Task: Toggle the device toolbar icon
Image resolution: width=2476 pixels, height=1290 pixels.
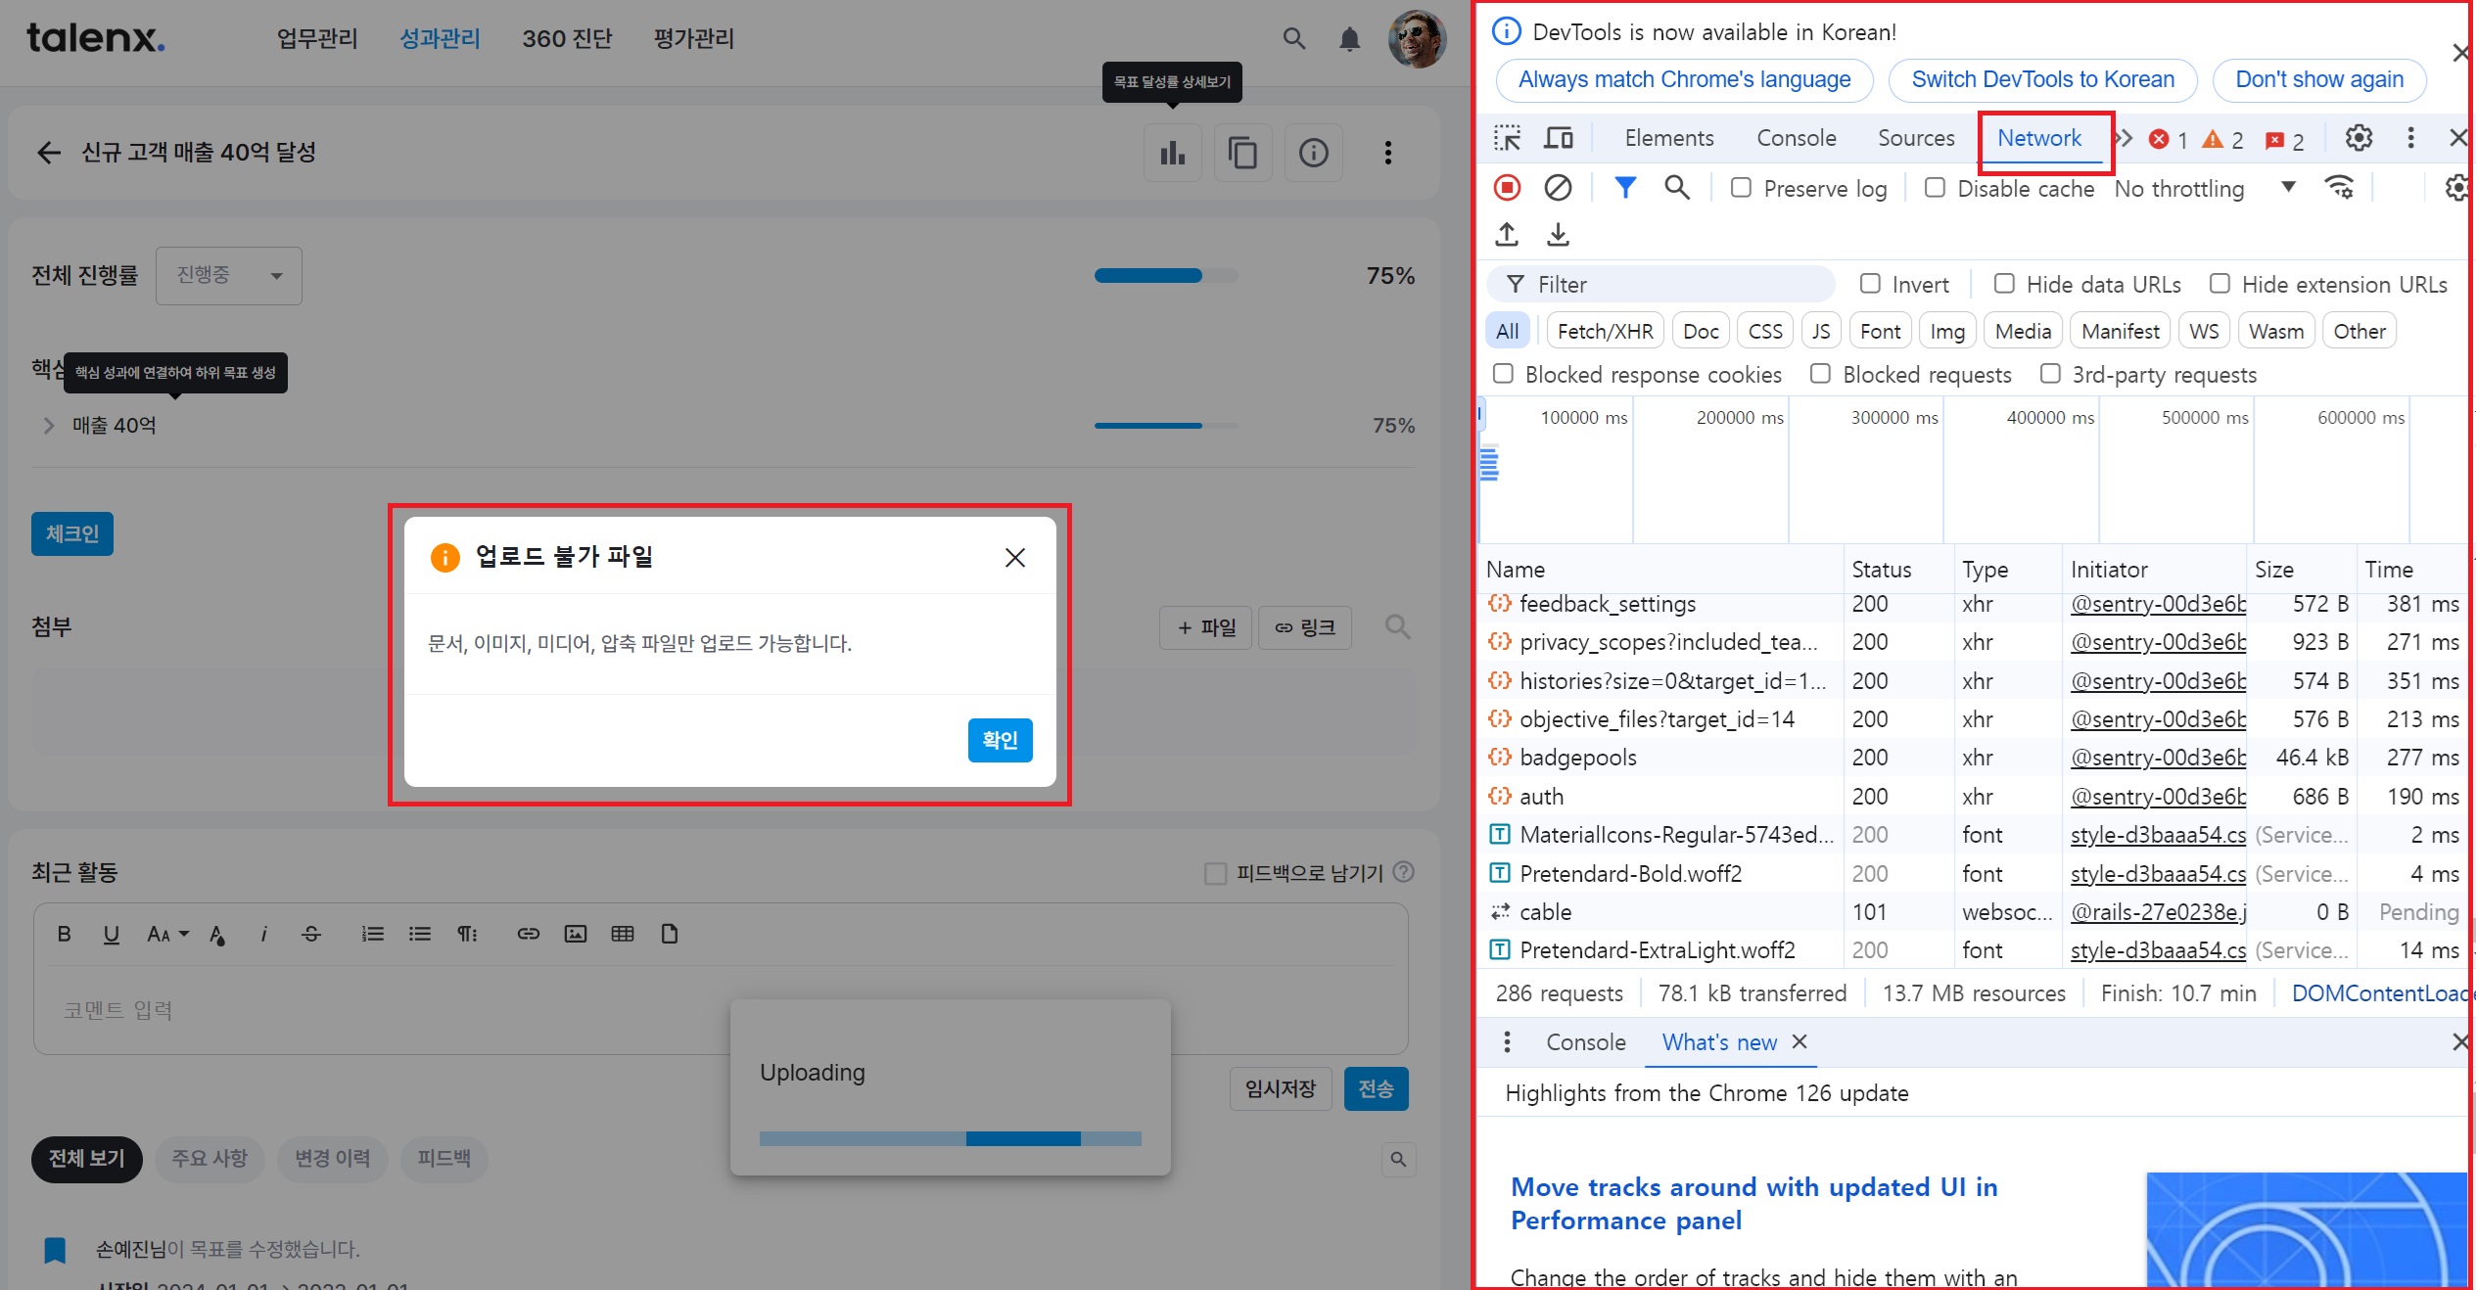Action: [1558, 138]
